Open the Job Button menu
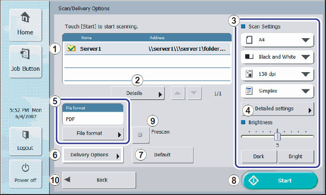This screenshot has width=326, height=195. pyautogui.click(x=25, y=61)
